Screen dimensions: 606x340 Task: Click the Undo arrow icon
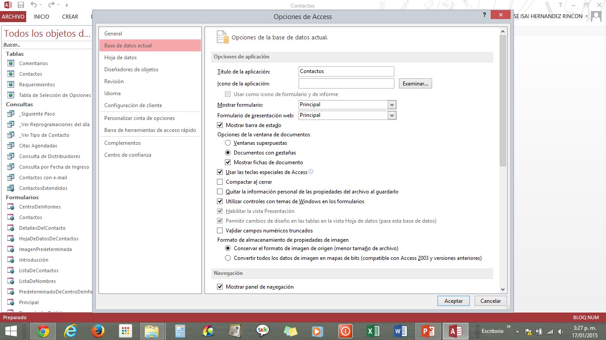coord(34,5)
